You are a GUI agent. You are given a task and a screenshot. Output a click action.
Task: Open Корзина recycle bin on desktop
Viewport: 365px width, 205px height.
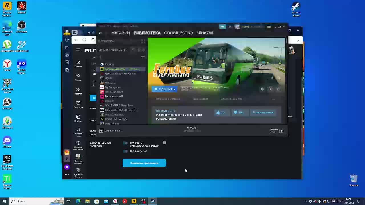click(x=354, y=180)
